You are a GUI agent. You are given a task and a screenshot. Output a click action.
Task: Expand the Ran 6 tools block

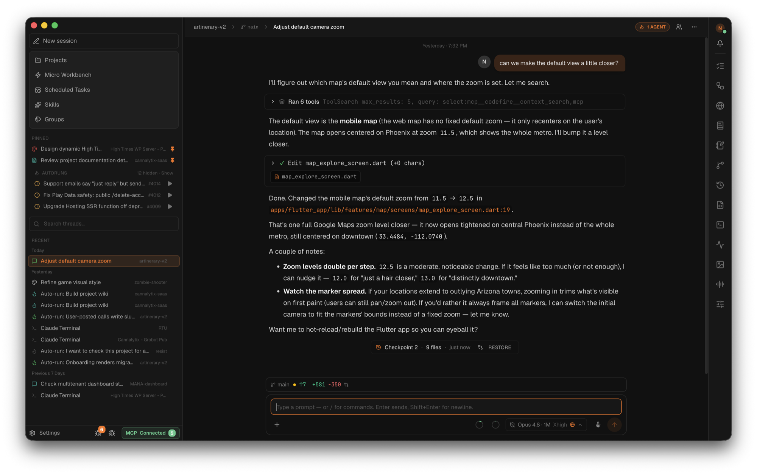[273, 102]
